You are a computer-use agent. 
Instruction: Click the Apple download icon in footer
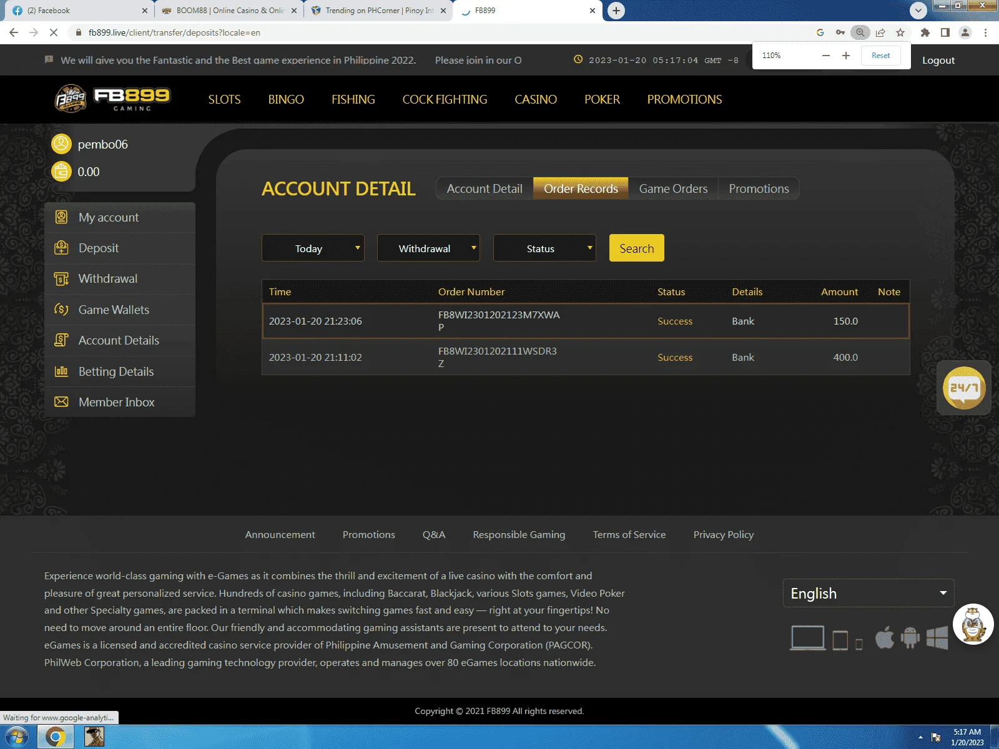pyautogui.click(x=884, y=638)
